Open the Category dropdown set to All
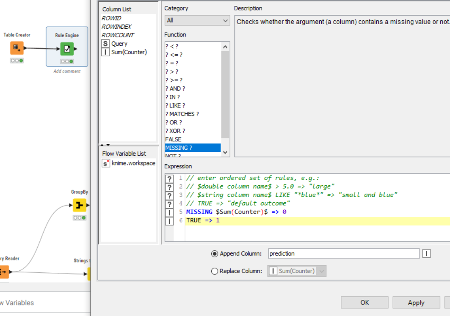Viewport: 450px width, 316px height. (197, 20)
